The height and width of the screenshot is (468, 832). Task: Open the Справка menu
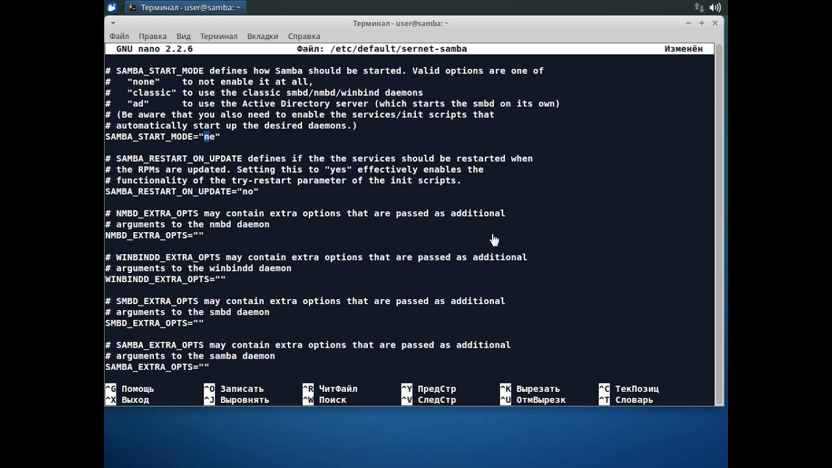304,36
